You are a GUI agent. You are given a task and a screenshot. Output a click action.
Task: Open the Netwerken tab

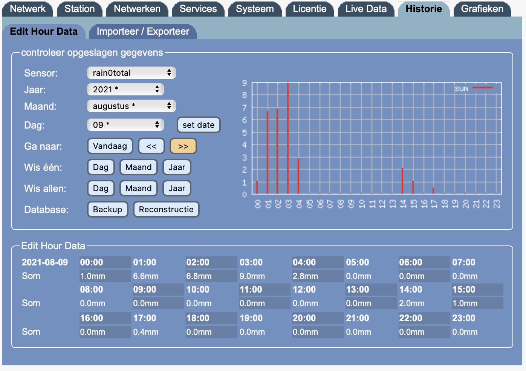(x=137, y=9)
